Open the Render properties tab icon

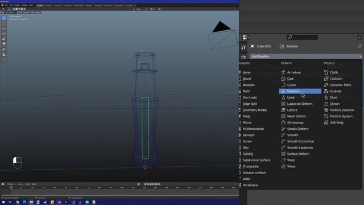243,57
